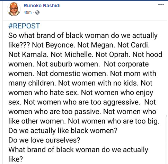Click the globe Public privacy icon
Screen dimensions: 168x164
[37, 12]
